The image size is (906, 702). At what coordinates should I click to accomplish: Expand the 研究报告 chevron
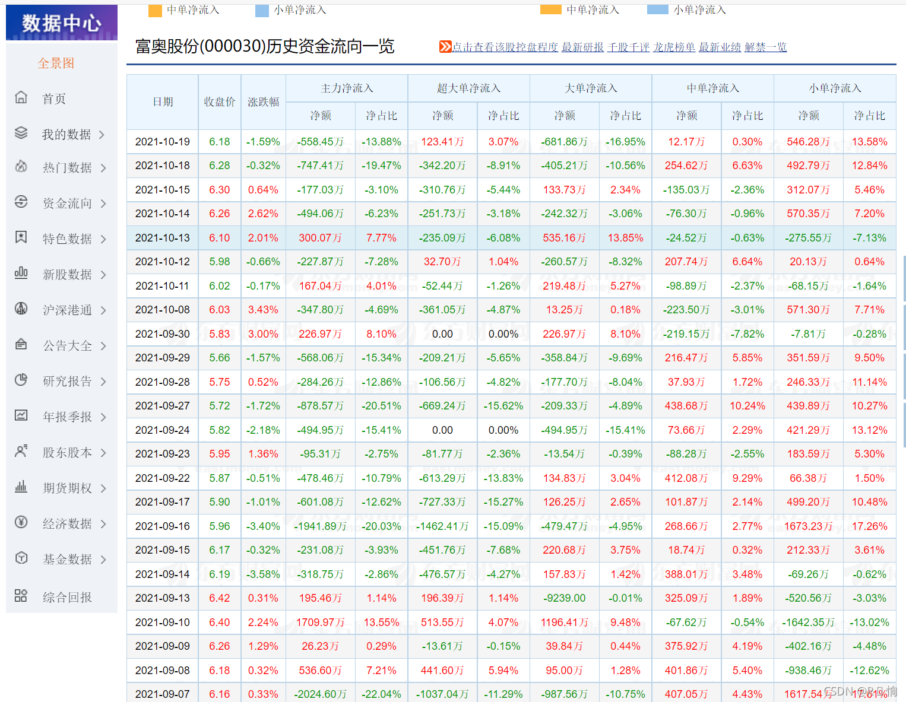click(x=103, y=382)
